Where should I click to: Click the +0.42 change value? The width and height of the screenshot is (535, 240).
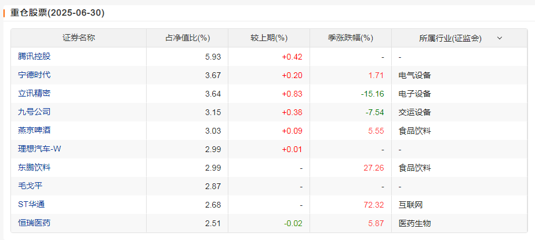tap(292, 57)
